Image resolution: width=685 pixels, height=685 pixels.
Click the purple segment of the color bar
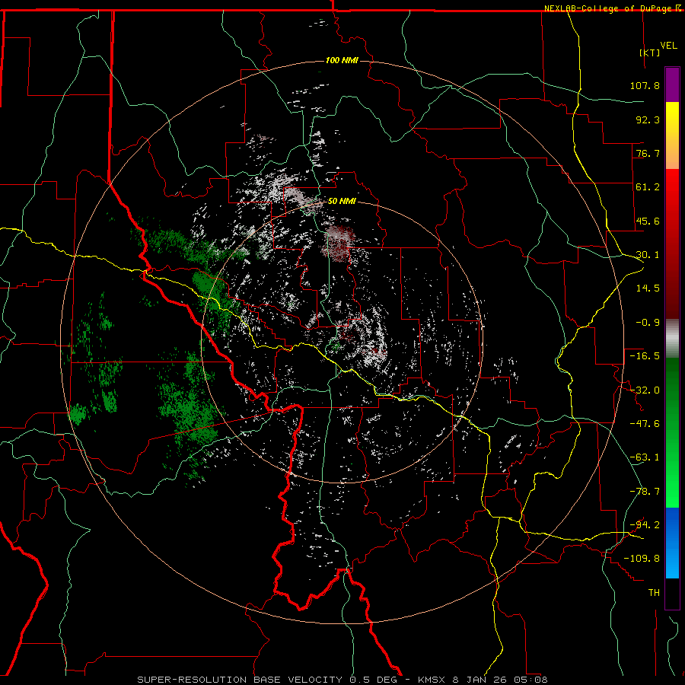click(x=672, y=85)
